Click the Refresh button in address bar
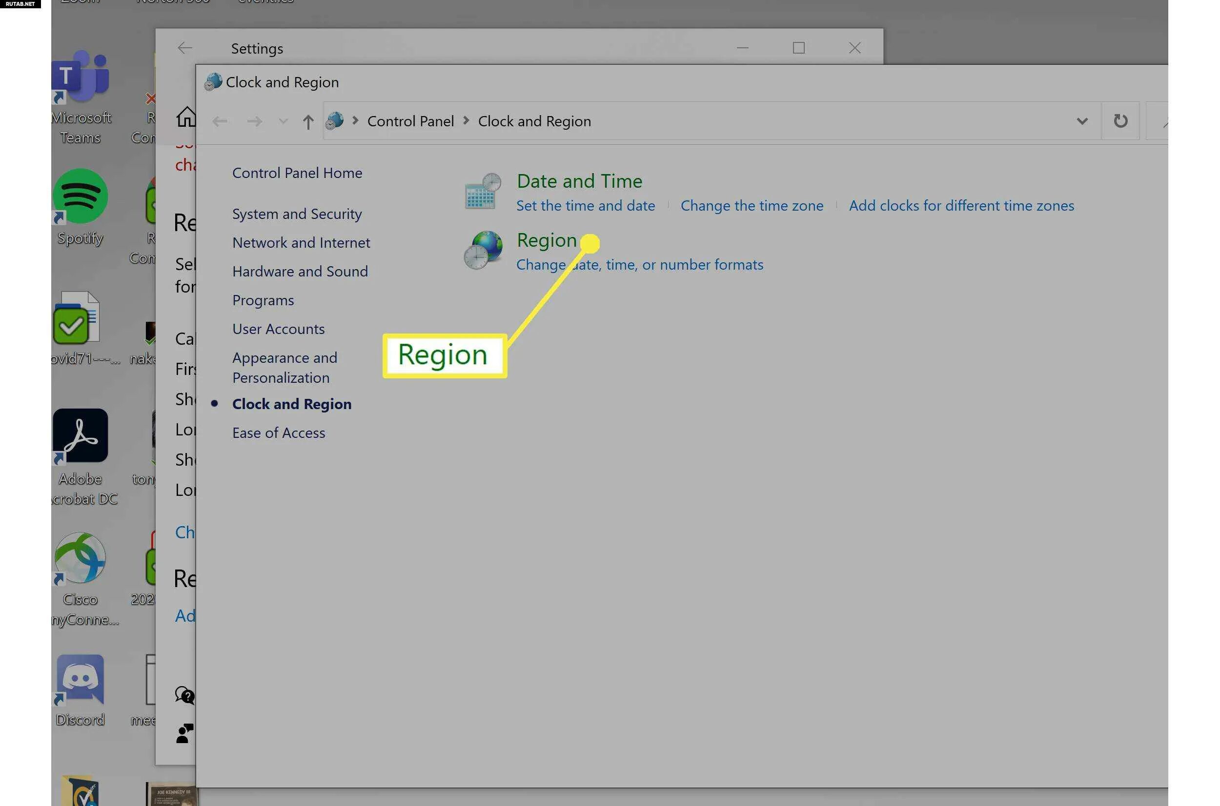The width and height of the screenshot is (1220, 806). point(1120,121)
